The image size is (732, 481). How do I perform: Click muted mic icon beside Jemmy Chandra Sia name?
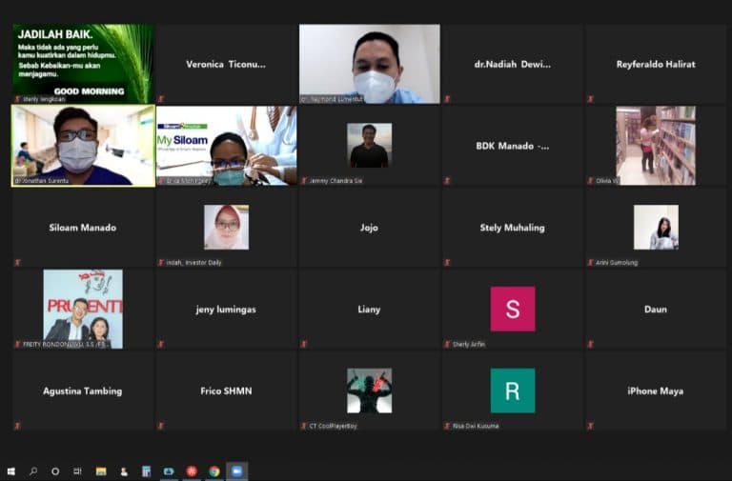point(304,181)
